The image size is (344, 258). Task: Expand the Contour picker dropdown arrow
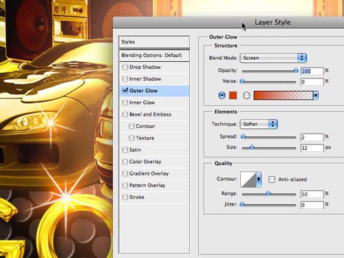(x=259, y=179)
